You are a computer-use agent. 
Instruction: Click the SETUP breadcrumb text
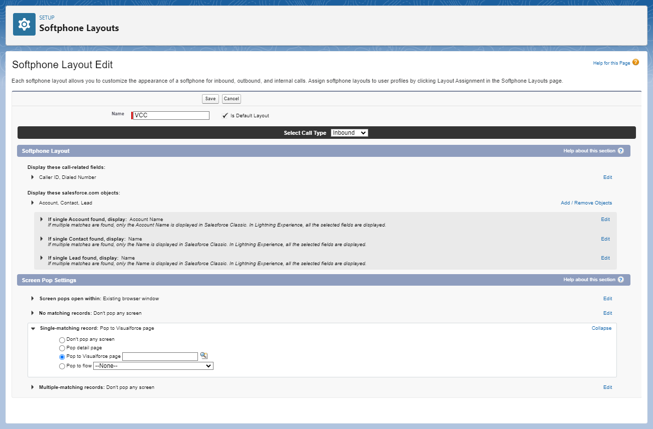[47, 18]
